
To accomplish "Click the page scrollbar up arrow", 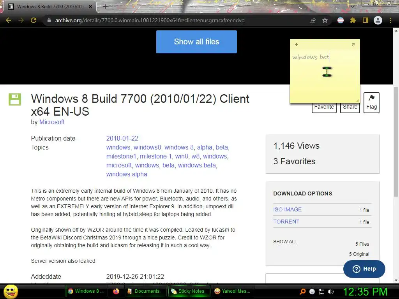I will click(396, 31).
